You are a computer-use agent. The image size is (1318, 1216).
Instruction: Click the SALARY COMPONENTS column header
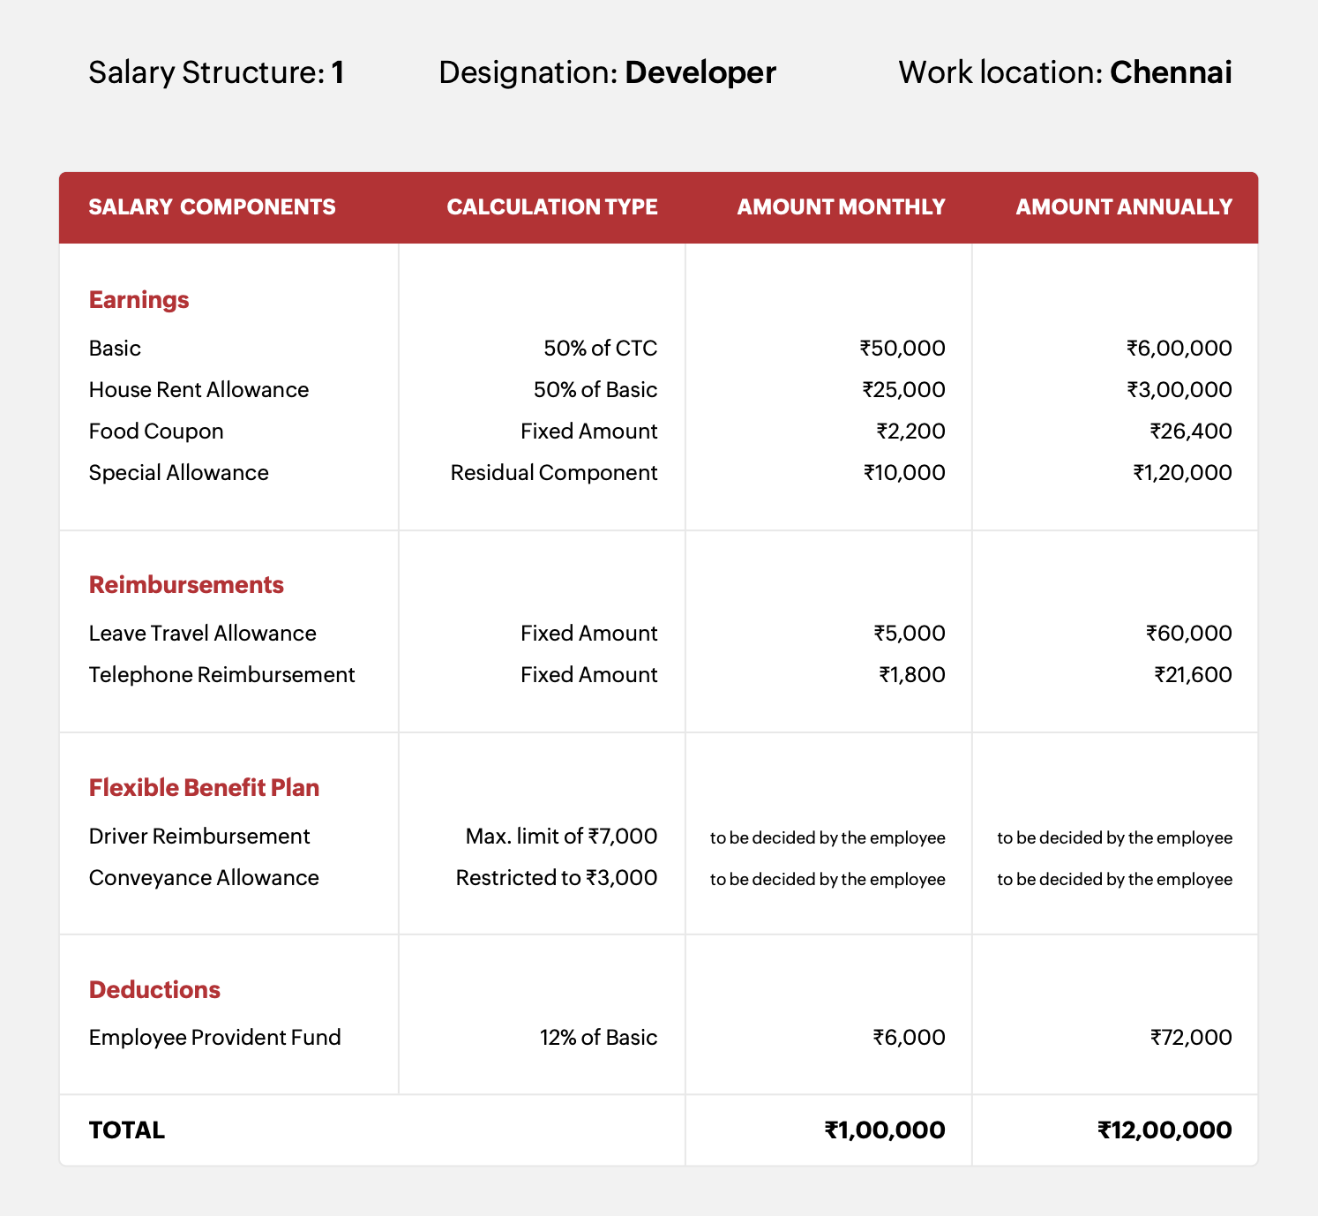213,207
